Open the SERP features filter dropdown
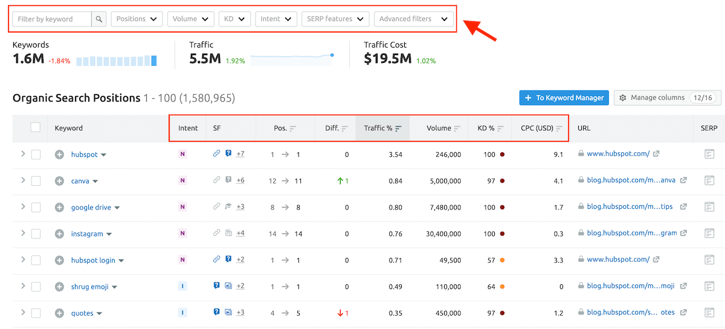The width and height of the screenshot is (725, 329). [x=335, y=19]
